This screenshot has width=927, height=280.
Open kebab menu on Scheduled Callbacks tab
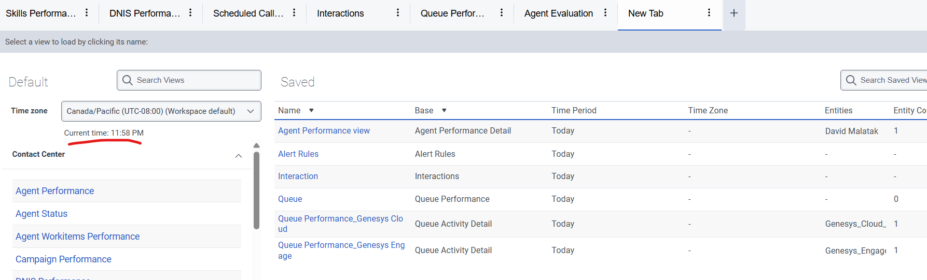pos(294,13)
